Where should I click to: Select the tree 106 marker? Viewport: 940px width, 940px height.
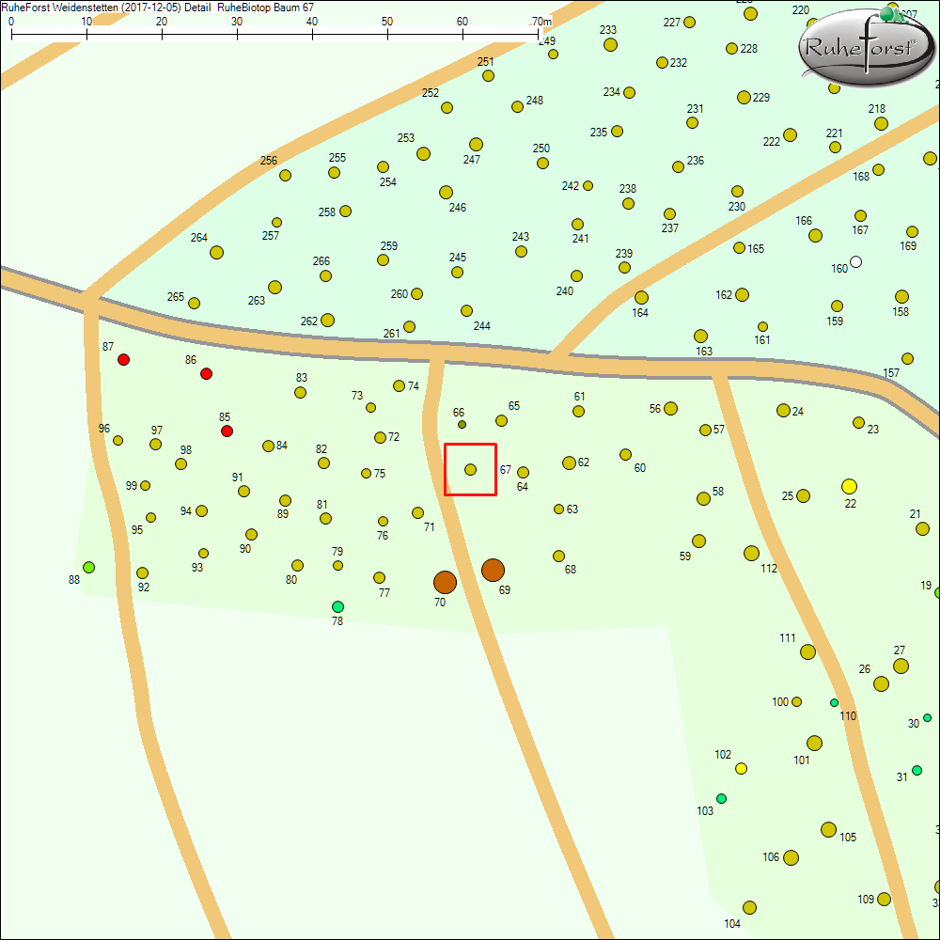tap(791, 857)
